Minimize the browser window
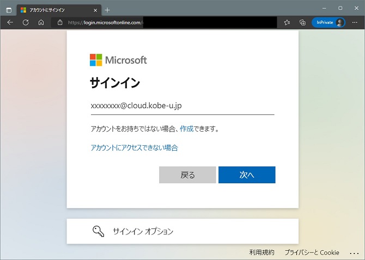Screen dimensions: 365x260 tap(324, 8)
